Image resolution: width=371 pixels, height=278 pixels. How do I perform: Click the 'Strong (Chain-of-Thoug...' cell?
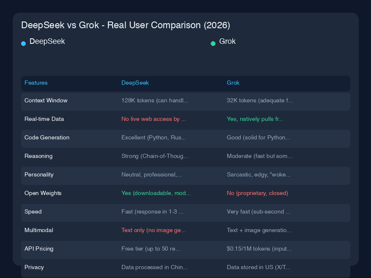pyautogui.click(x=155, y=156)
